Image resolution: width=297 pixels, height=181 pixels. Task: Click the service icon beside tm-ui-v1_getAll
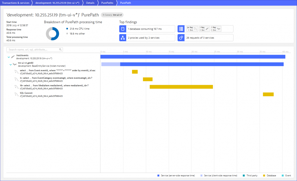15,64
